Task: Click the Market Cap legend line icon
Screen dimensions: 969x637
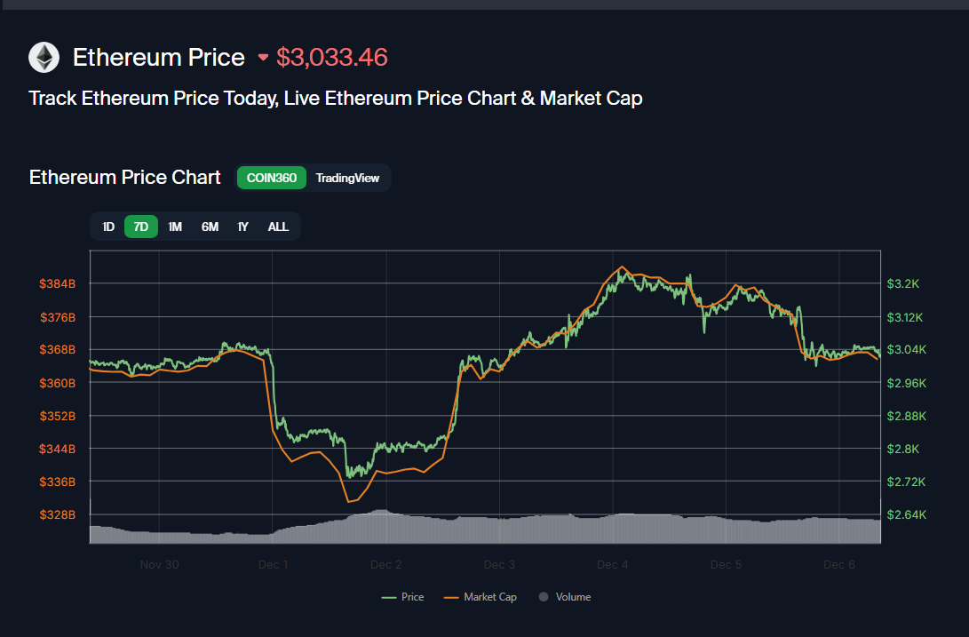Action: (453, 596)
